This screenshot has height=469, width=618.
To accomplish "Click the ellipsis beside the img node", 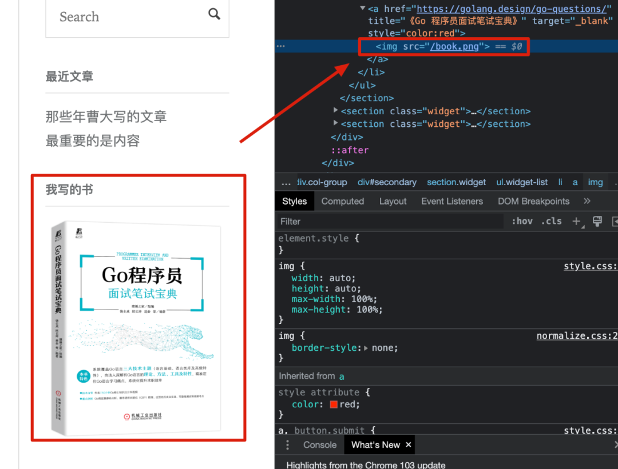I will [280, 46].
